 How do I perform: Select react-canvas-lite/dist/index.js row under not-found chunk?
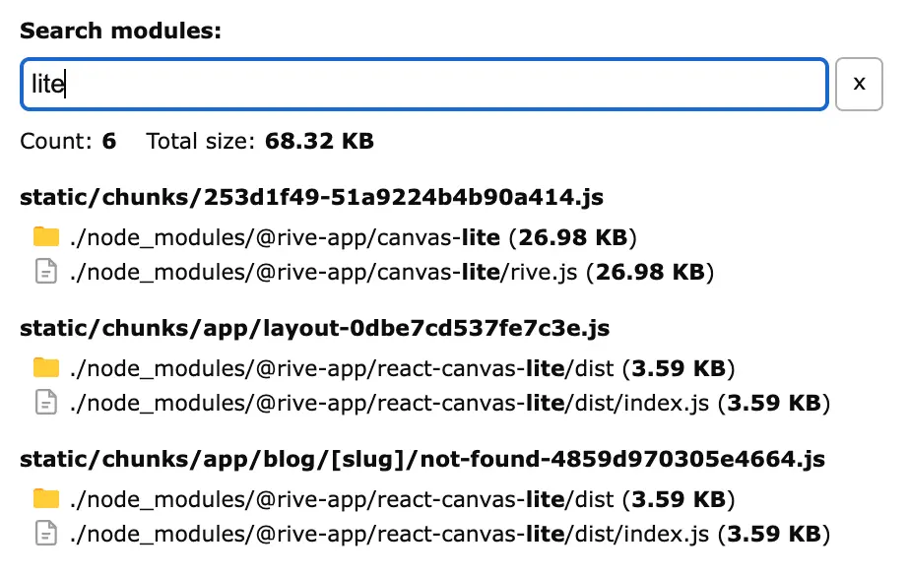tap(431, 534)
